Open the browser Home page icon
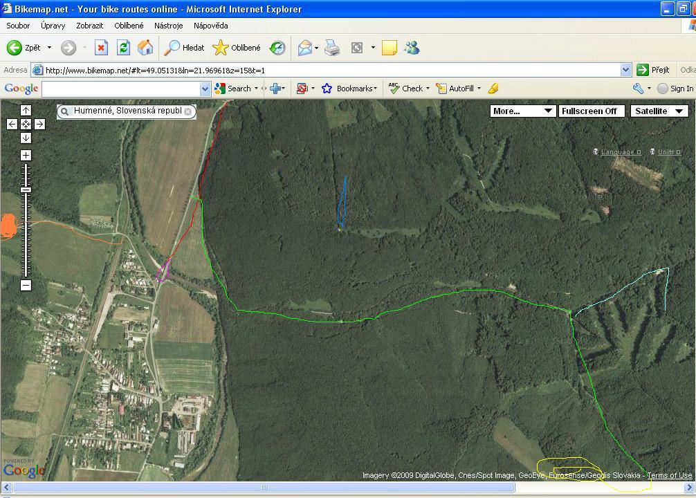The width and height of the screenshot is (696, 498). pos(145,48)
